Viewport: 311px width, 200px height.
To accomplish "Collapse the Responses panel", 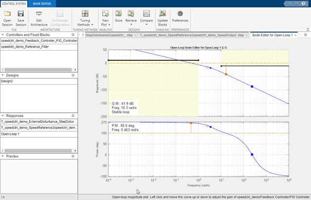I will point(3,116).
